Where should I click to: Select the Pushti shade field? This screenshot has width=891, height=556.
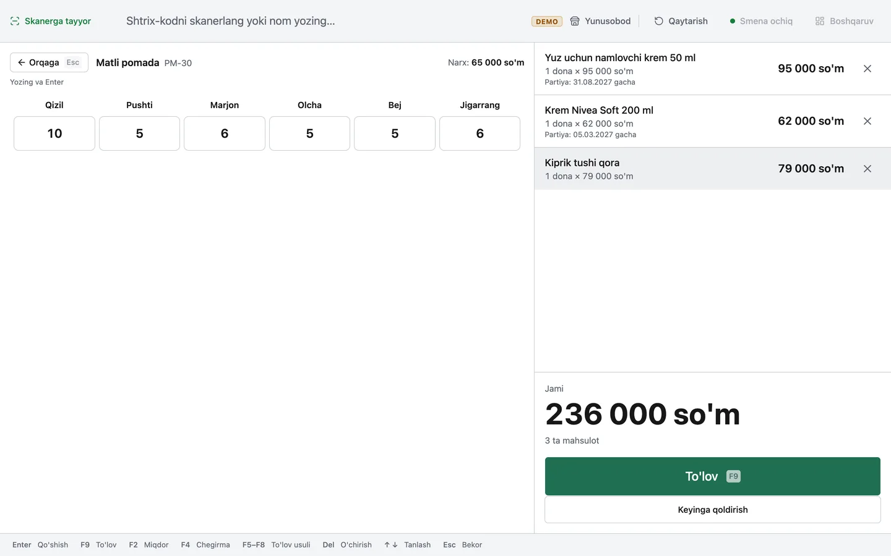139,133
